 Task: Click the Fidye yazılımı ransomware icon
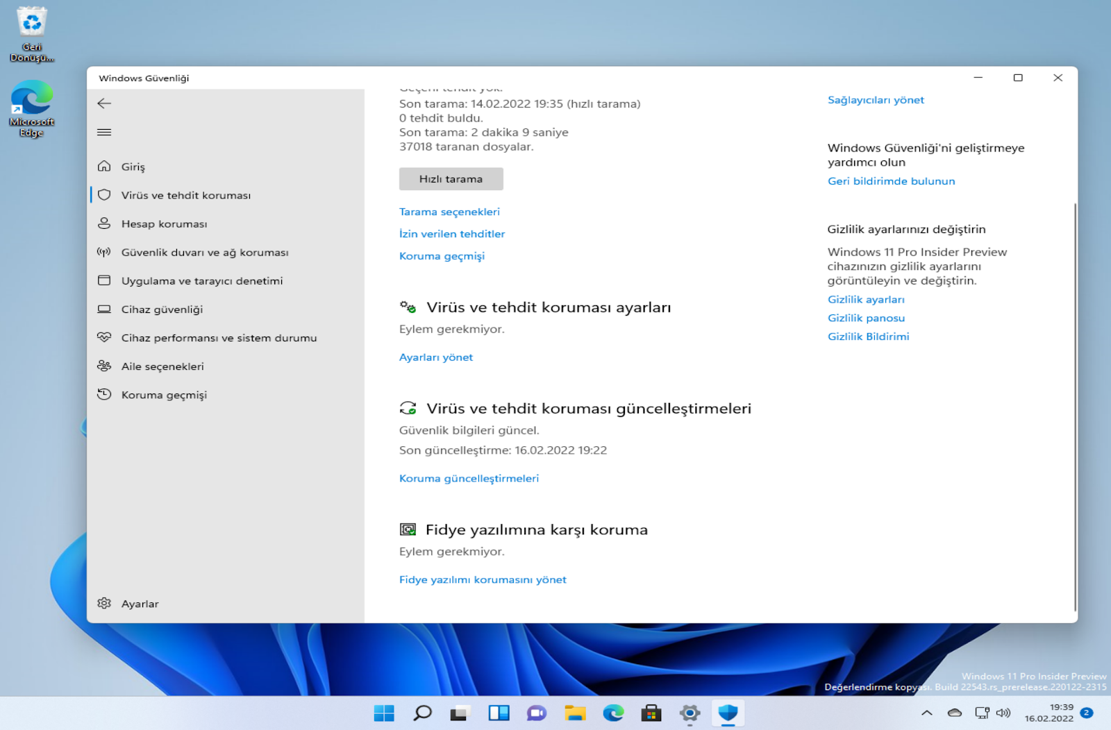click(408, 529)
